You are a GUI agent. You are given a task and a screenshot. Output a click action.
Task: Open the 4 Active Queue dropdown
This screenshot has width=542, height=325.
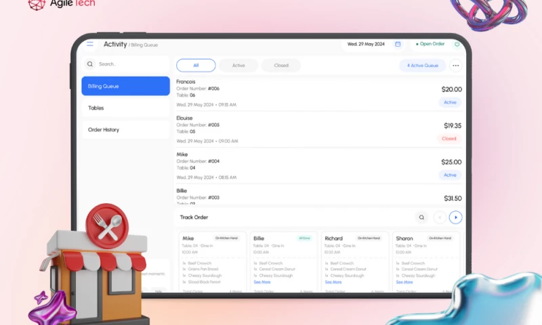click(422, 66)
